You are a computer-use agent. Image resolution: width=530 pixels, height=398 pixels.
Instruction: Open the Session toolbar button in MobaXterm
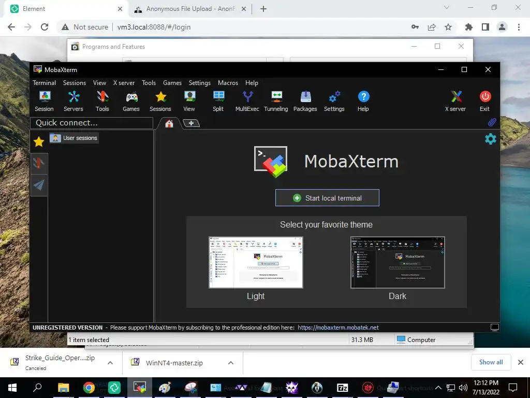[45, 101]
